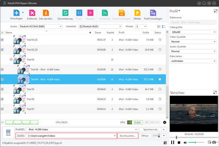Toggle the select-all checkbox in header

pos(2,33)
